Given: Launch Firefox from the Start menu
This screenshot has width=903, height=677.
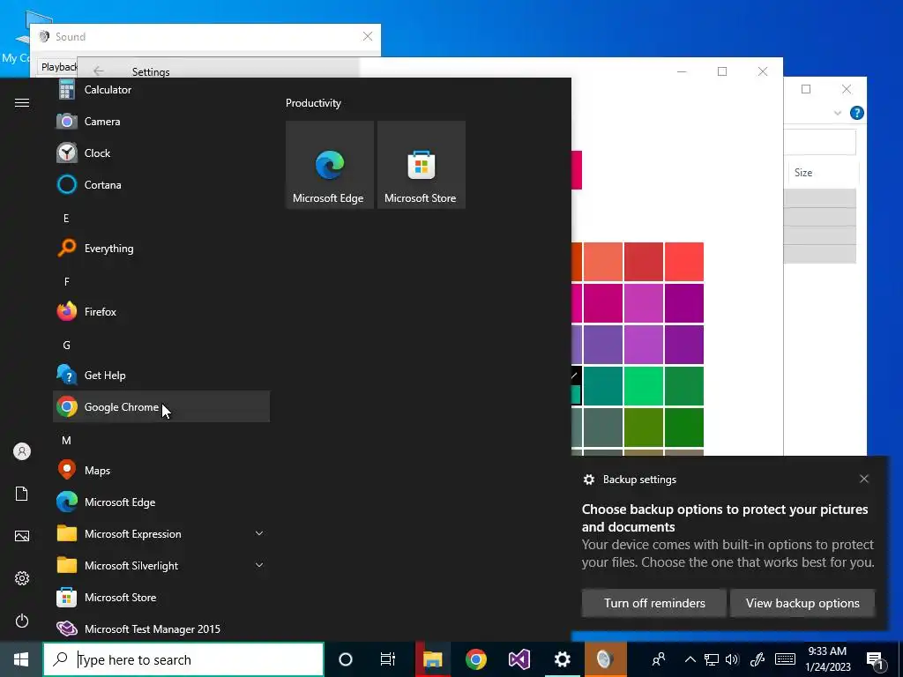Looking at the screenshot, I should click(161, 311).
